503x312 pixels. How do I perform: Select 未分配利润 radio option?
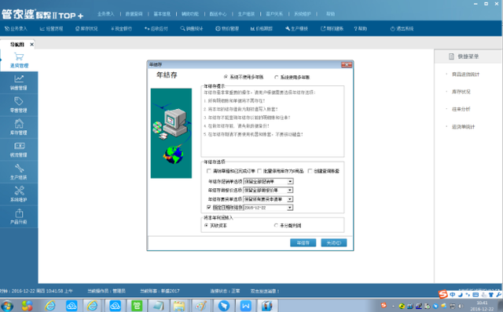point(276,225)
